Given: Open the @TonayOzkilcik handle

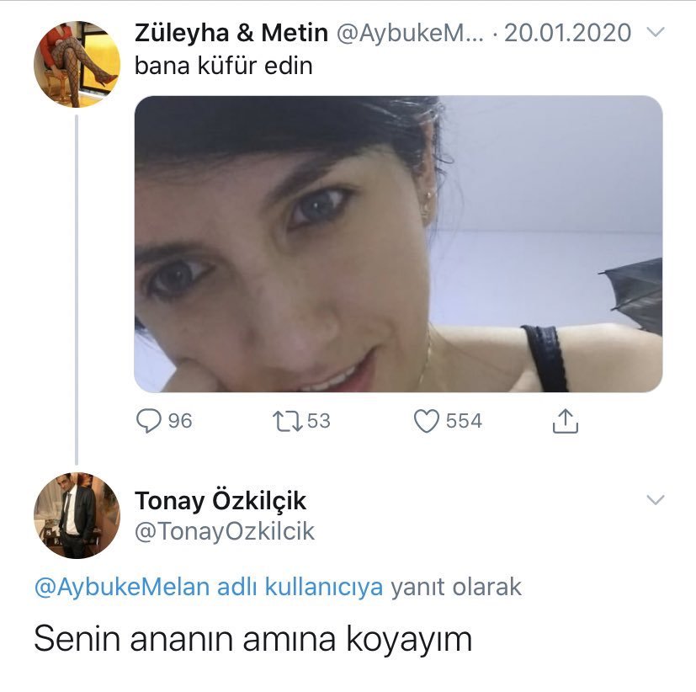Looking at the screenshot, I should click(225, 531).
